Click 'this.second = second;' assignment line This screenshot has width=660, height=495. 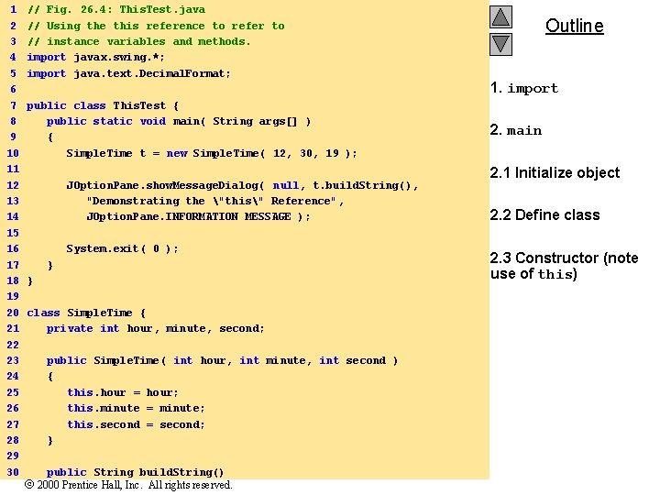(136, 424)
